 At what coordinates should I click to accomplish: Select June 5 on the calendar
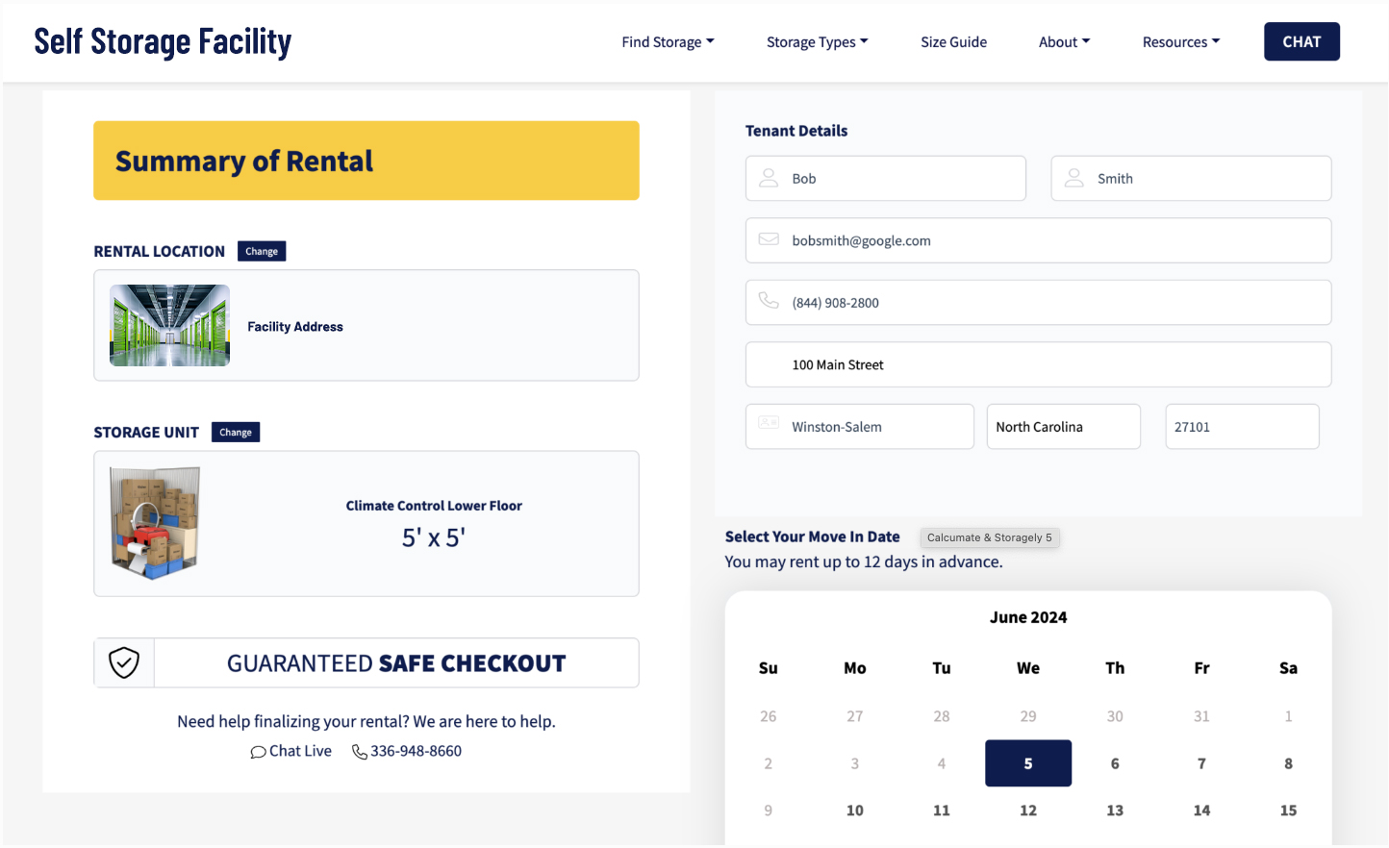click(x=1028, y=763)
